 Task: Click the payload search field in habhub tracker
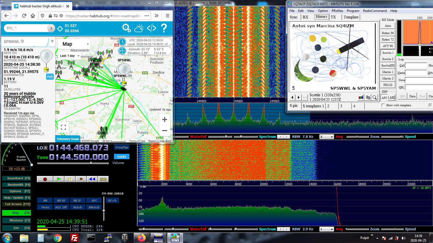point(26,28)
